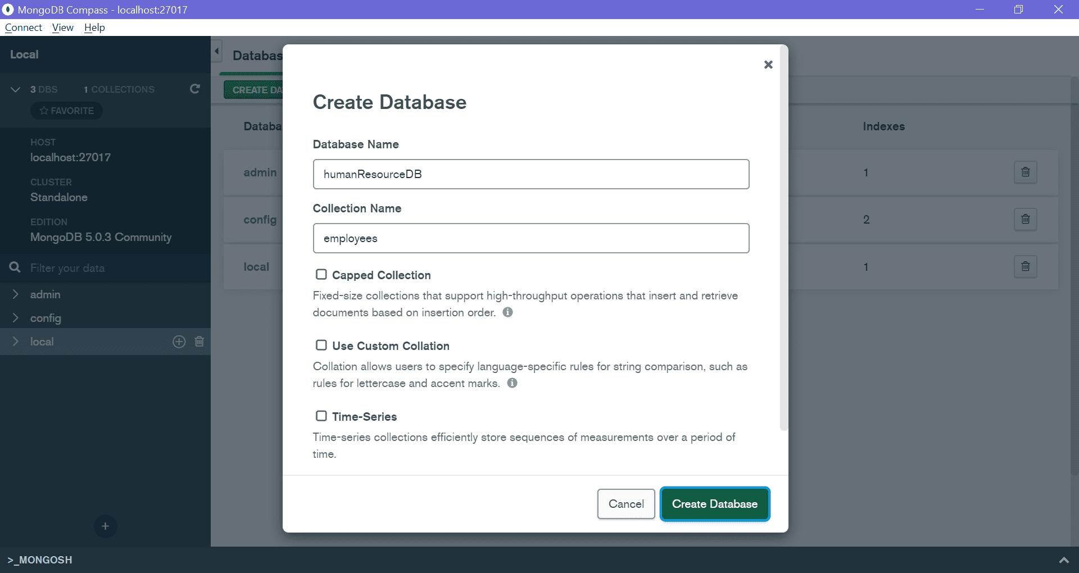
Task: Open the Custom Collation info tooltip
Action: click(x=512, y=383)
